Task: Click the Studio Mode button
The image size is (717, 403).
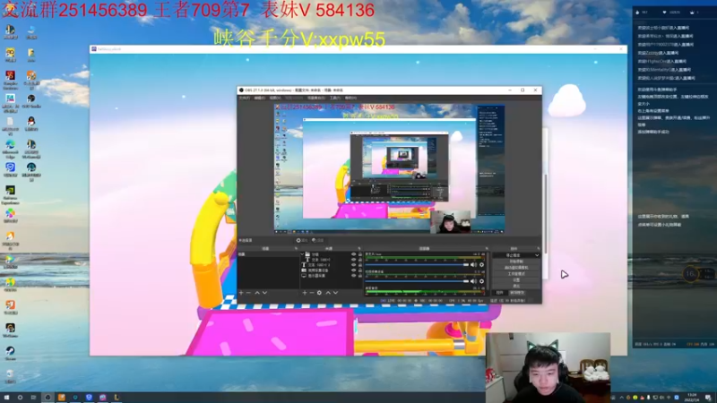Action: (x=516, y=274)
